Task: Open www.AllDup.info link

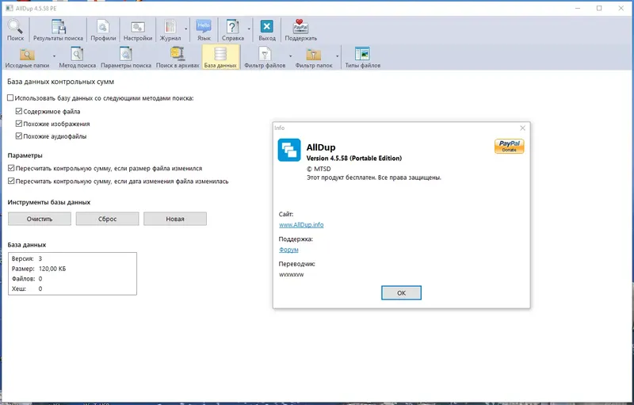Action: [x=301, y=225]
